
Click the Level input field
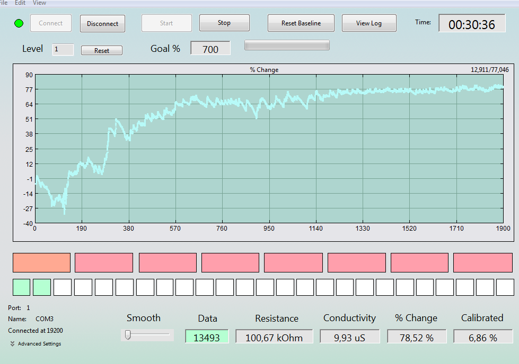pyautogui.click(x=63, y=50)
